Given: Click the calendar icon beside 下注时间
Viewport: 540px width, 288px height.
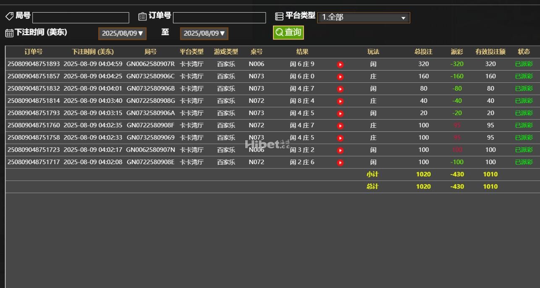Looking at the screenshot, I should [x=9, y=33].
